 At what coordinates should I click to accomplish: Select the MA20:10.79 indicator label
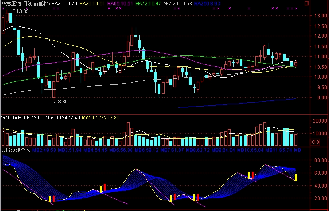tap(64, 4)
